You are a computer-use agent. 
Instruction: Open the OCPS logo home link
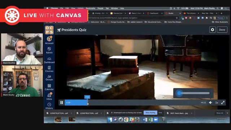tap(49, 30)
